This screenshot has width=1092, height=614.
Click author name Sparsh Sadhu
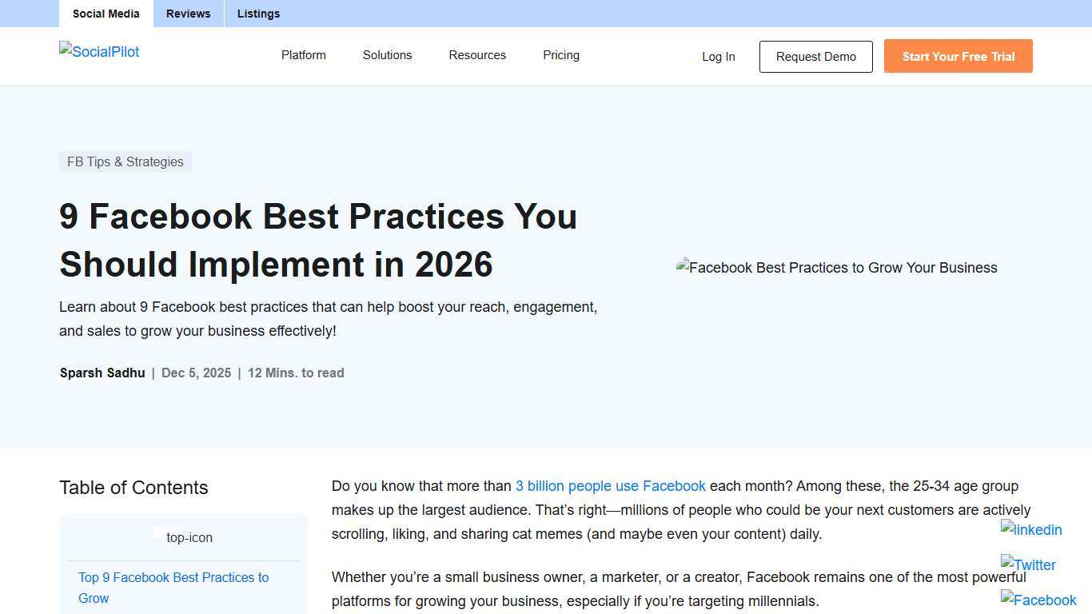point(102,373)
